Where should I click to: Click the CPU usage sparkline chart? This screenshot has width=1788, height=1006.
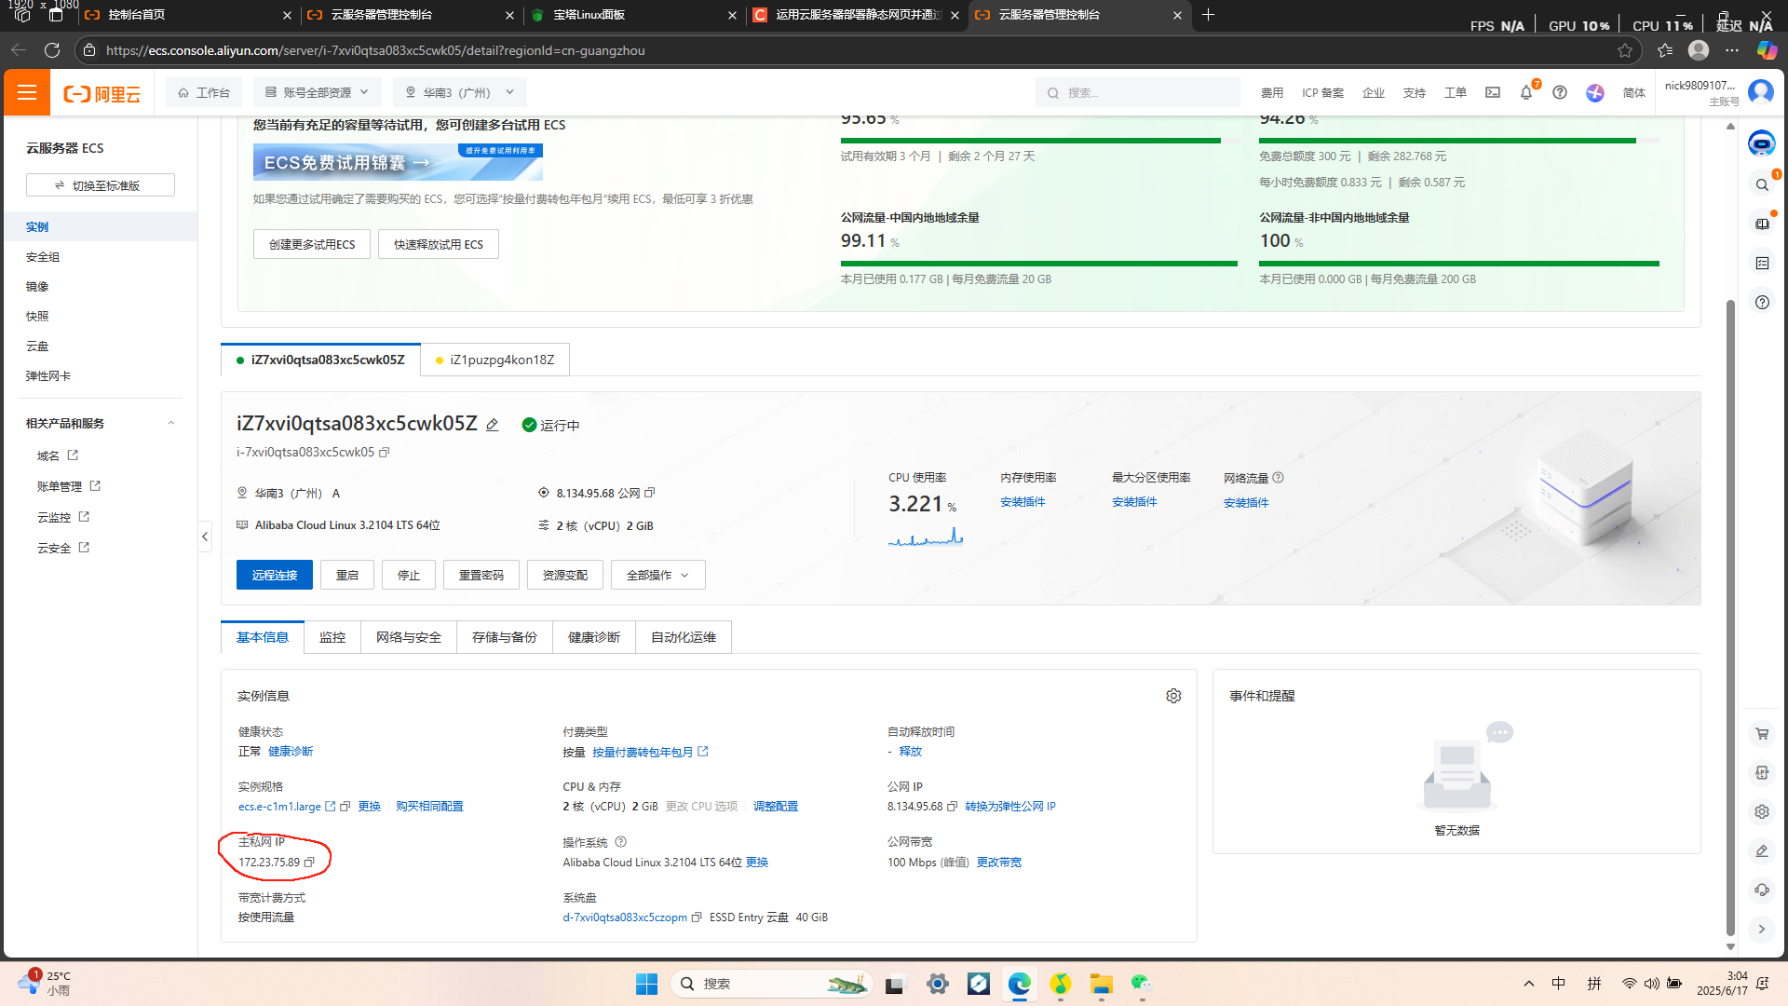[x=926, y=537]
